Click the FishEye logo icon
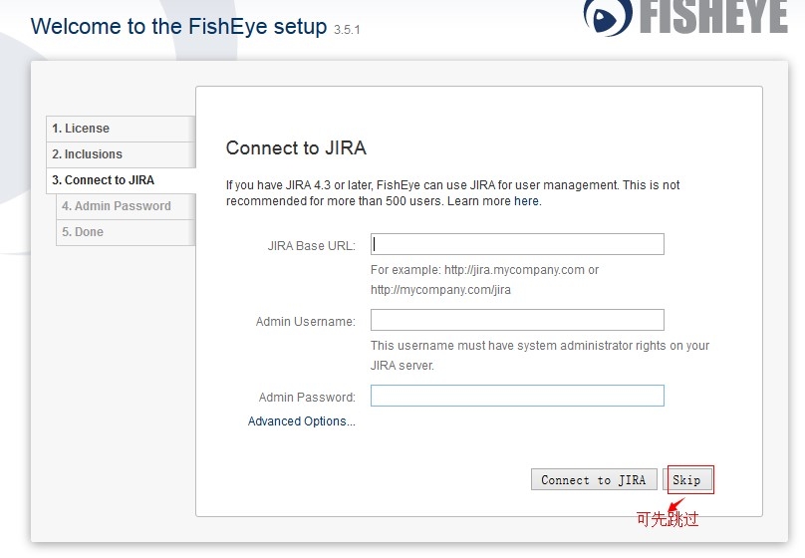Image resolution: width=805 pixels, height=558 pixels. [608, 18]
